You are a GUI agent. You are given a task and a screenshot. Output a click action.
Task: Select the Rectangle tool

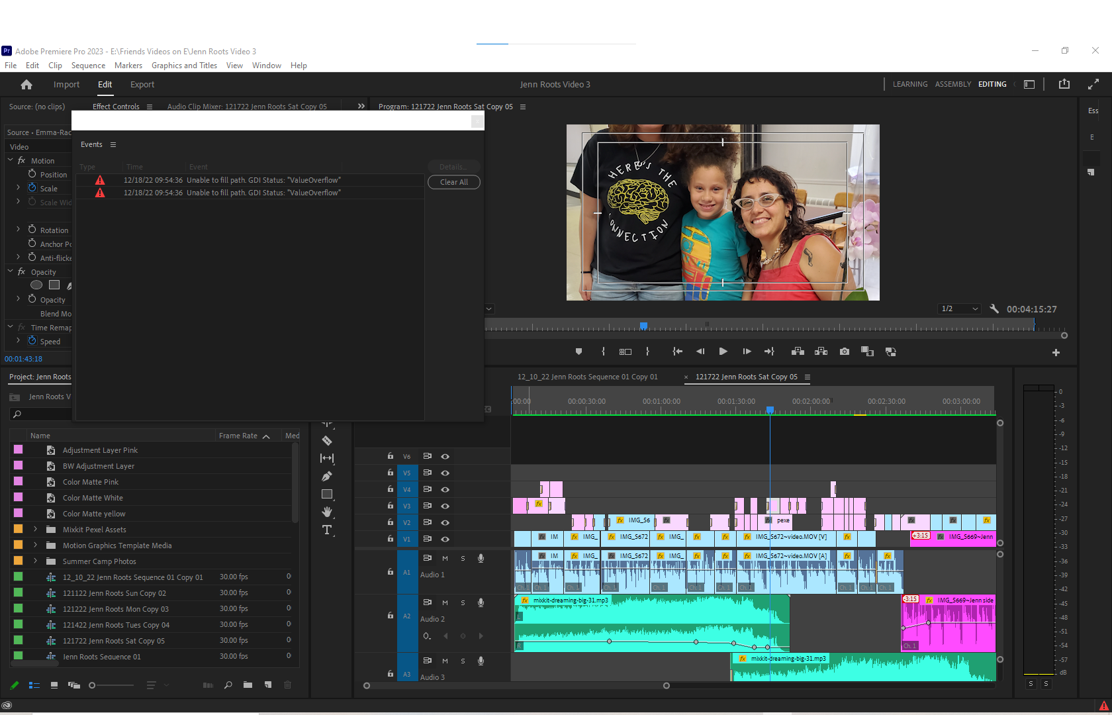point(327,494)
